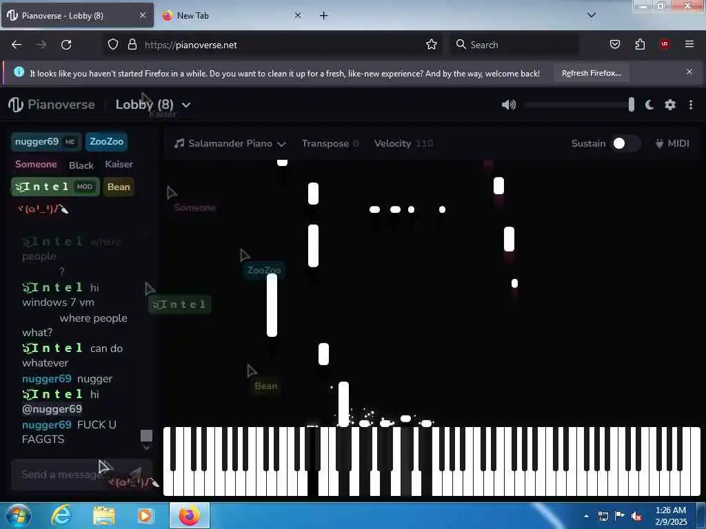Launch Internet Explorer from the taskbar
Image resolution: width=706 pixels, height=529 pixels.
[x=61, y=515]
